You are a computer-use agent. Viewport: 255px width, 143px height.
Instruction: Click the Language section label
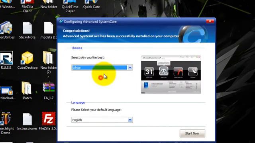pyautogui.click(x=78, y=102)
